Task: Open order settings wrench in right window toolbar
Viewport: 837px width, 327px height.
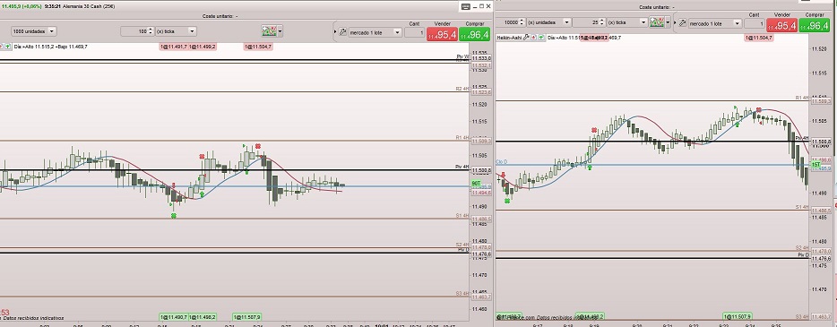Action: 682,23
